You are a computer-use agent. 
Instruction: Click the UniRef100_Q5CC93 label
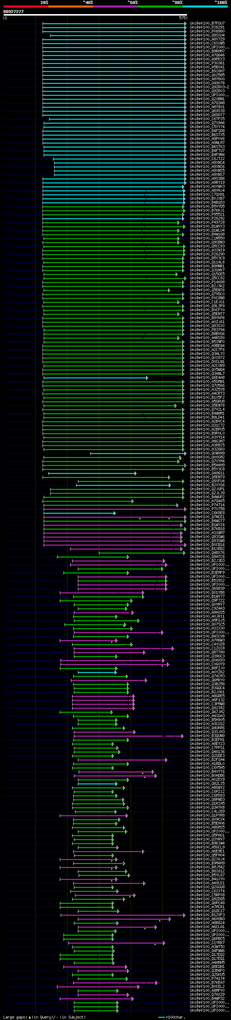[207, 246]
